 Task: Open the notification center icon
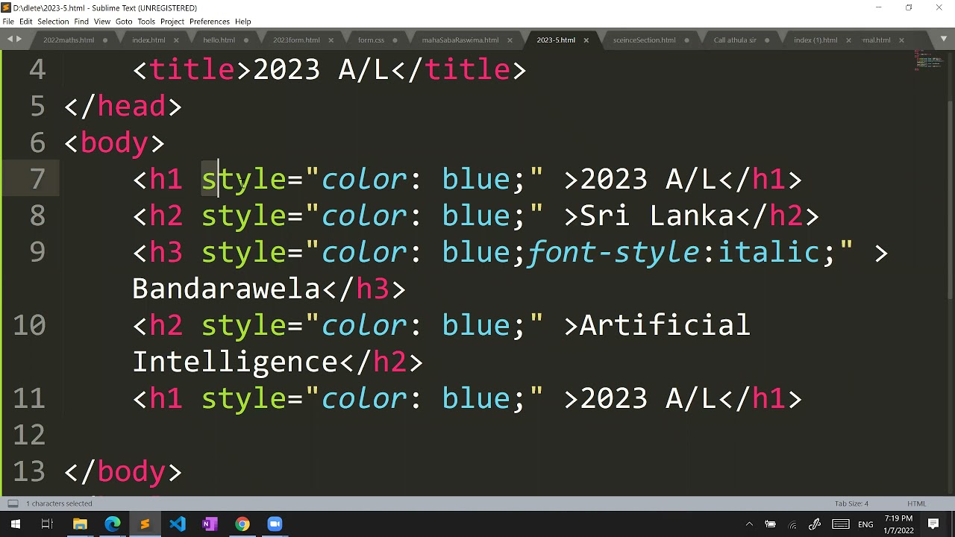[x=933, y=524]
